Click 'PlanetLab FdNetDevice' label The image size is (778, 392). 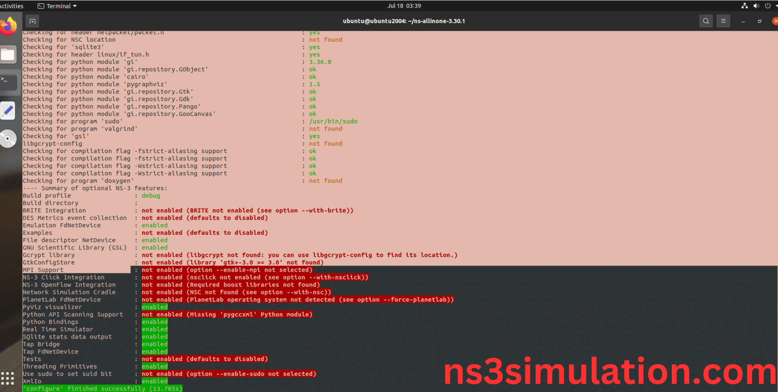pos(62,300)
